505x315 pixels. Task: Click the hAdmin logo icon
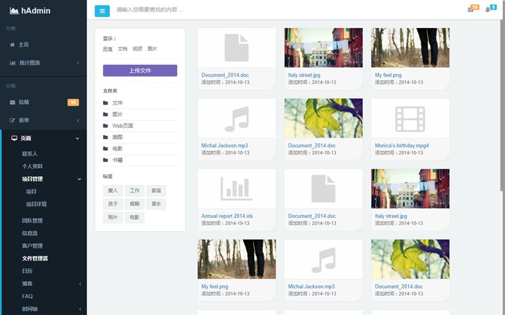pyautogui.click(x=14, y=11)
